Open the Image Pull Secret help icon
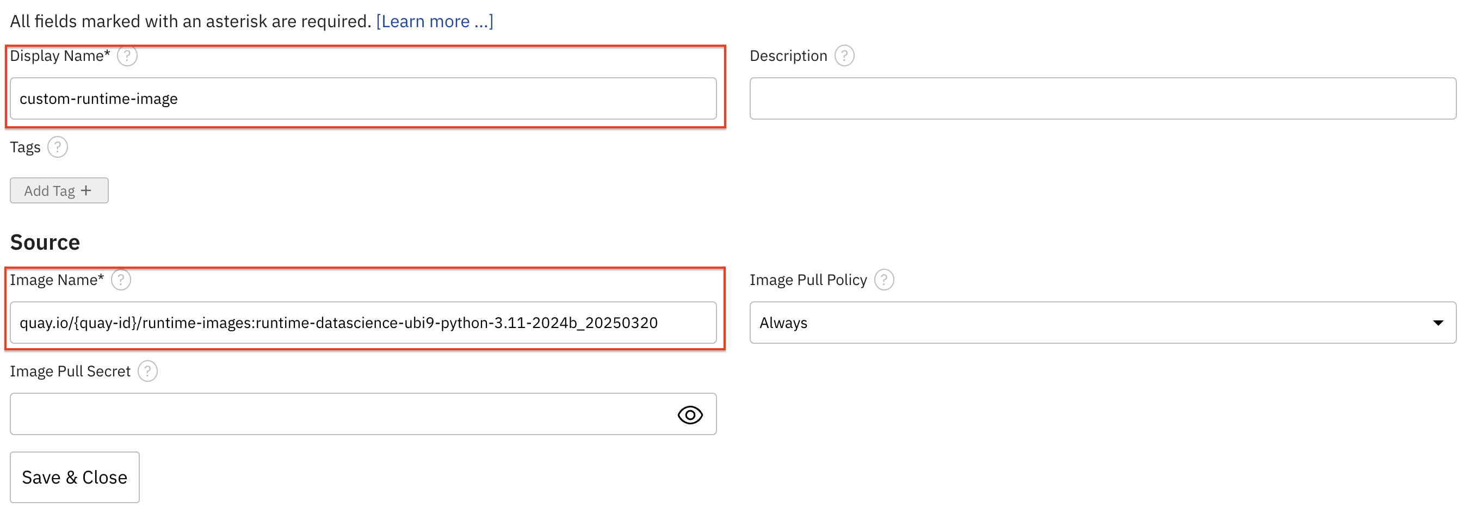This screenshot has height=532, width=1483. click(x=148, y=372)
